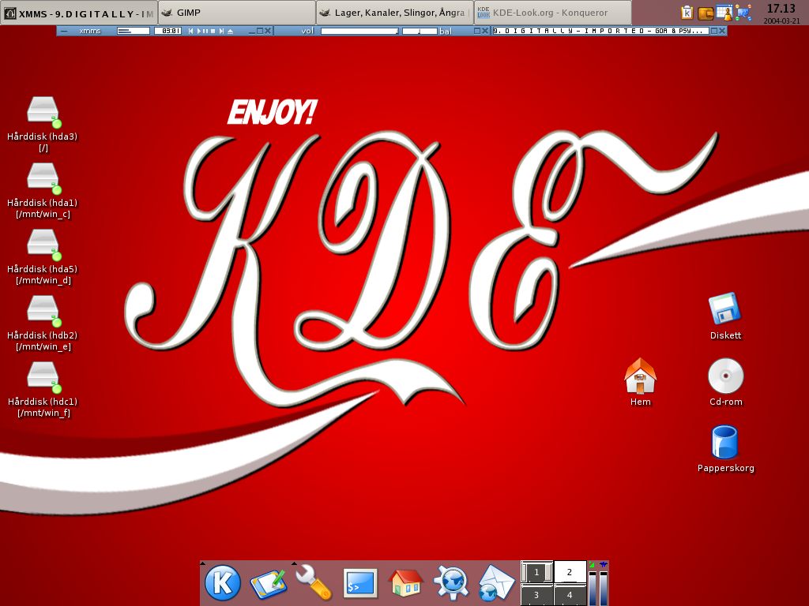This screenshot has width=809, height=606.
Task: Open Hårddisk (hdb2) win_e drive icon
Action: (43, 311)
